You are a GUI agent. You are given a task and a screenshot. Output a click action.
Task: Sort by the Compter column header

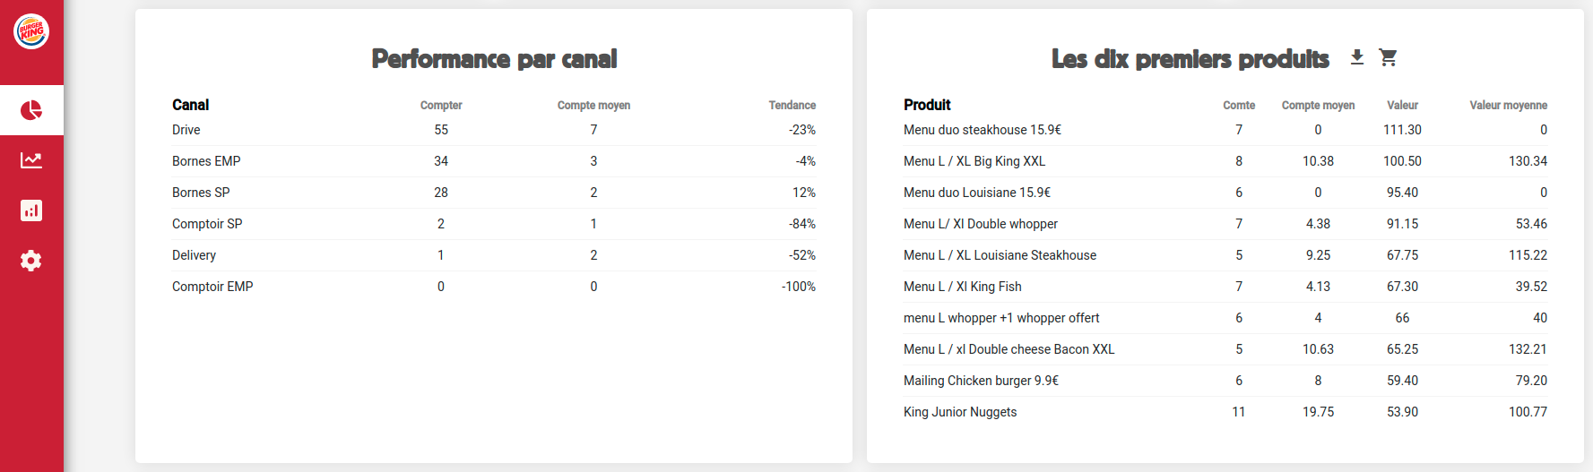[441, 105]
